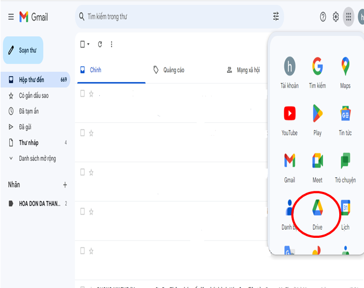Star the third email row
Viewport: 364px width, 288px height.
point(91,173)
